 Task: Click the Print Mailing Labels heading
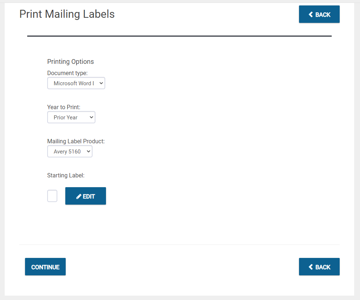click(67, 14)
